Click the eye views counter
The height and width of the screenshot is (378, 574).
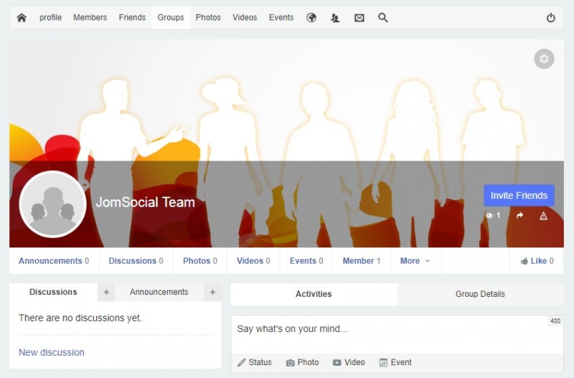point(493,215)
